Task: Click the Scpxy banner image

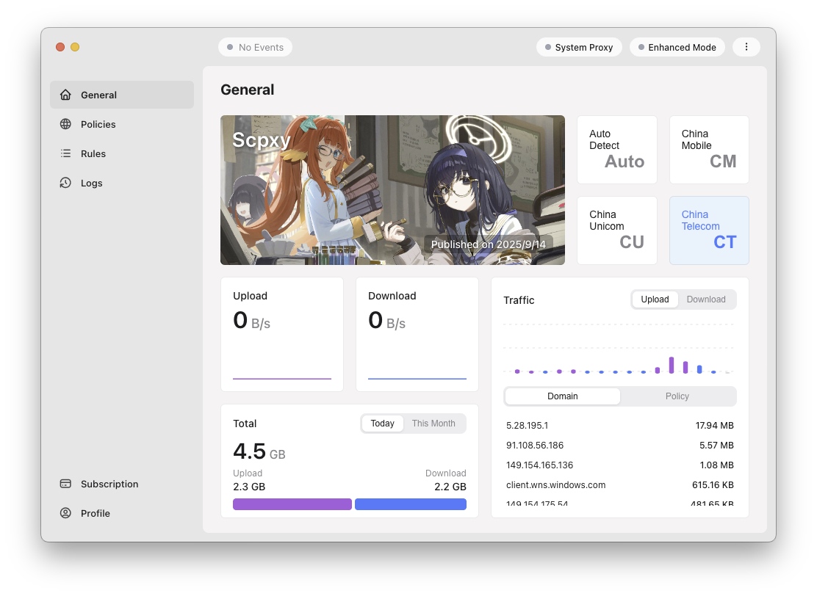Action: [392, 190]
